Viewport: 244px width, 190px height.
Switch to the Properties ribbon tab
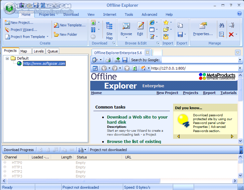pos(47,14)
